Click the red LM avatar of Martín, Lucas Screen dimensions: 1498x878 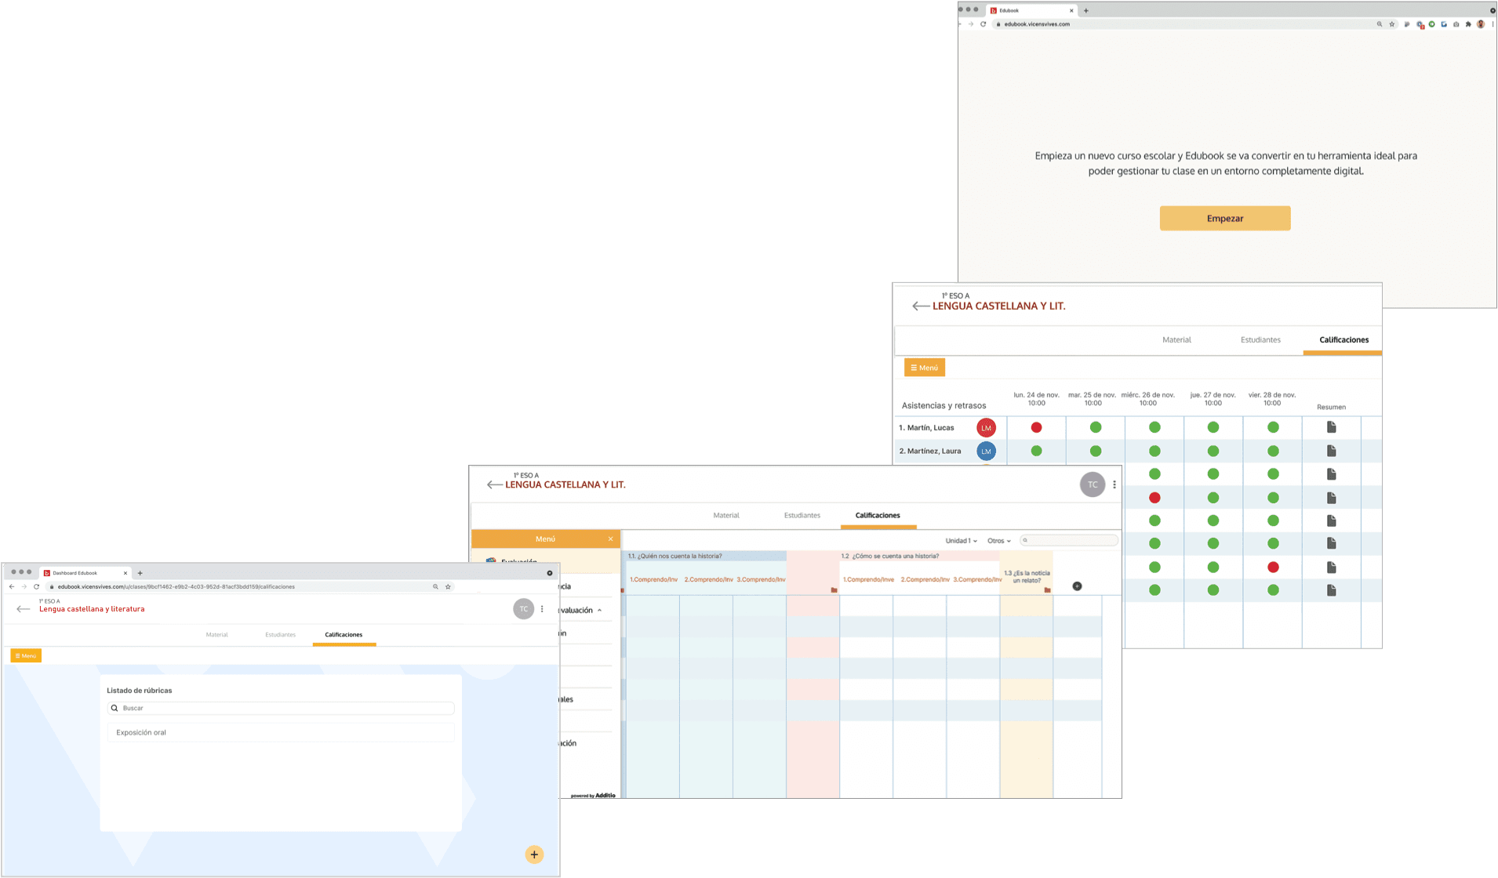pos(986,427)
